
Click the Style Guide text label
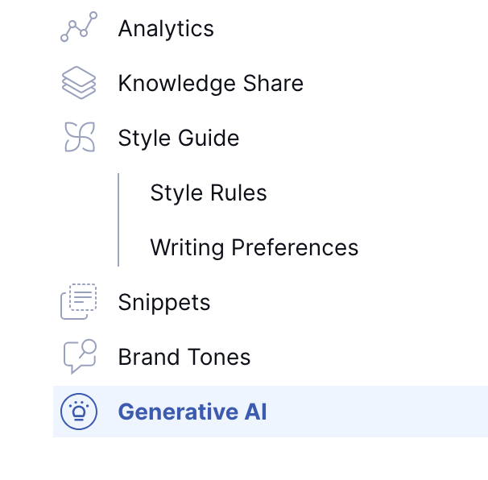pyautogui.click(x=178, y=138)
